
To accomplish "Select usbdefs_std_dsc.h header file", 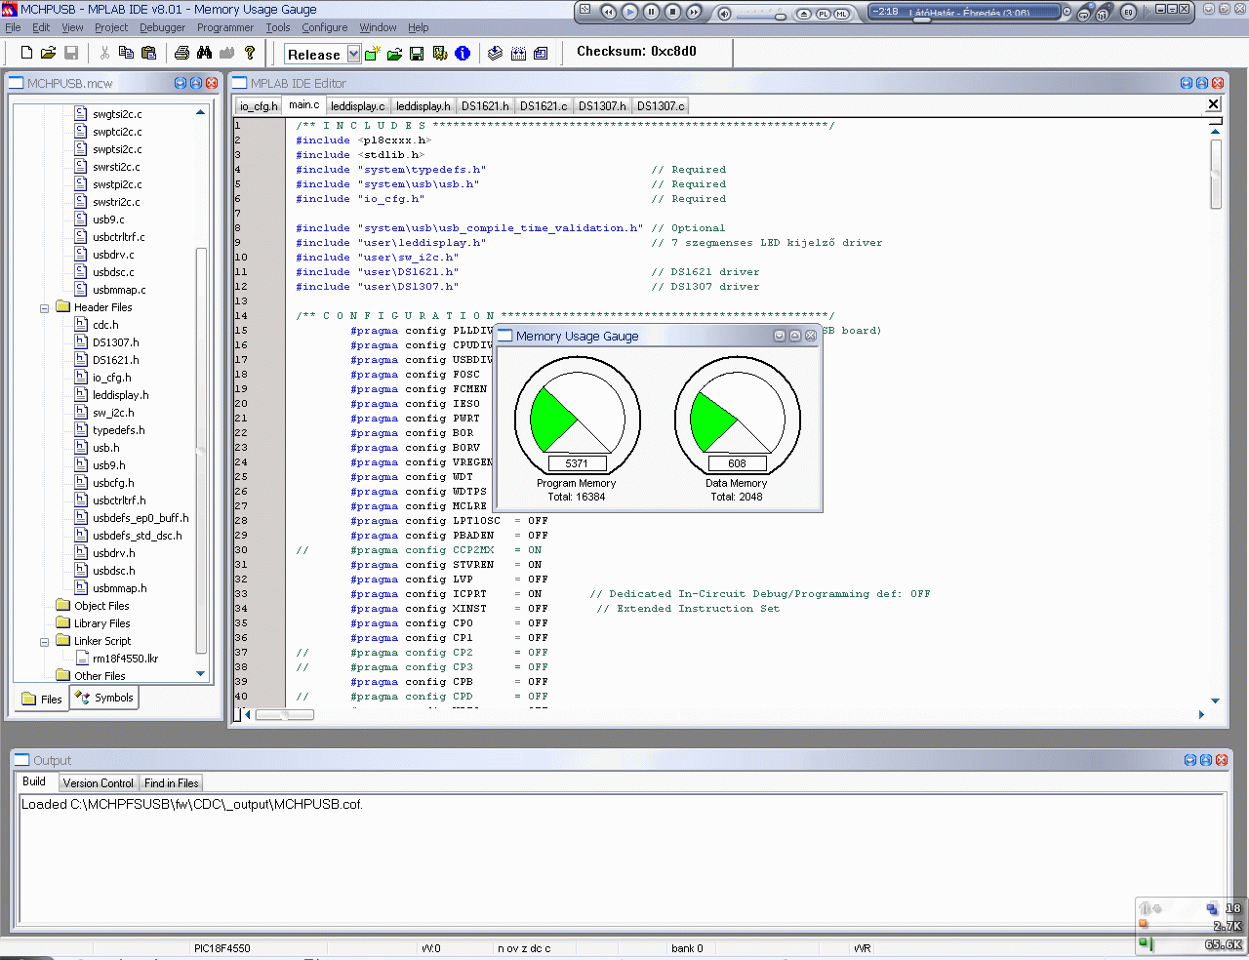I will pyautogui.click(x=138, y=536).
